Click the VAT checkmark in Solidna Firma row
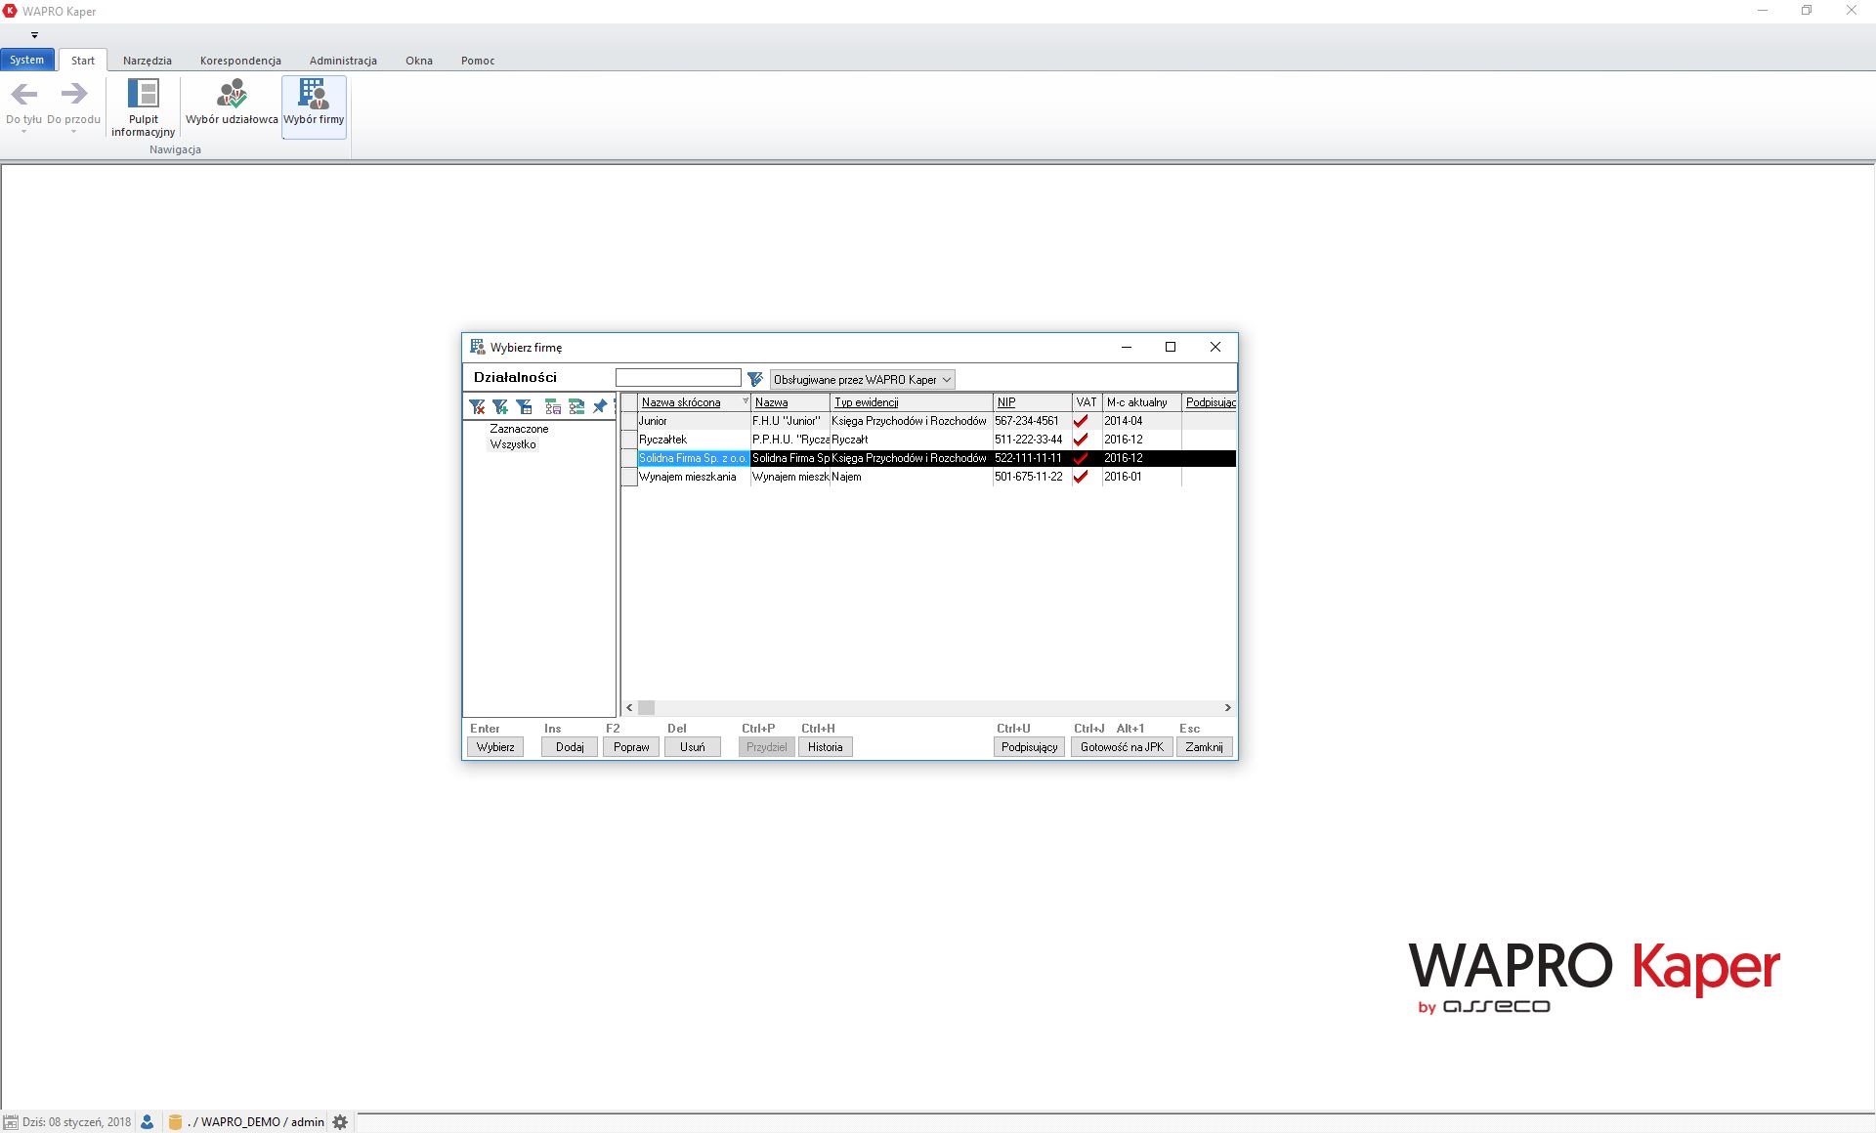This screenshot has height=1133, width=1876. click(1081, 458)
